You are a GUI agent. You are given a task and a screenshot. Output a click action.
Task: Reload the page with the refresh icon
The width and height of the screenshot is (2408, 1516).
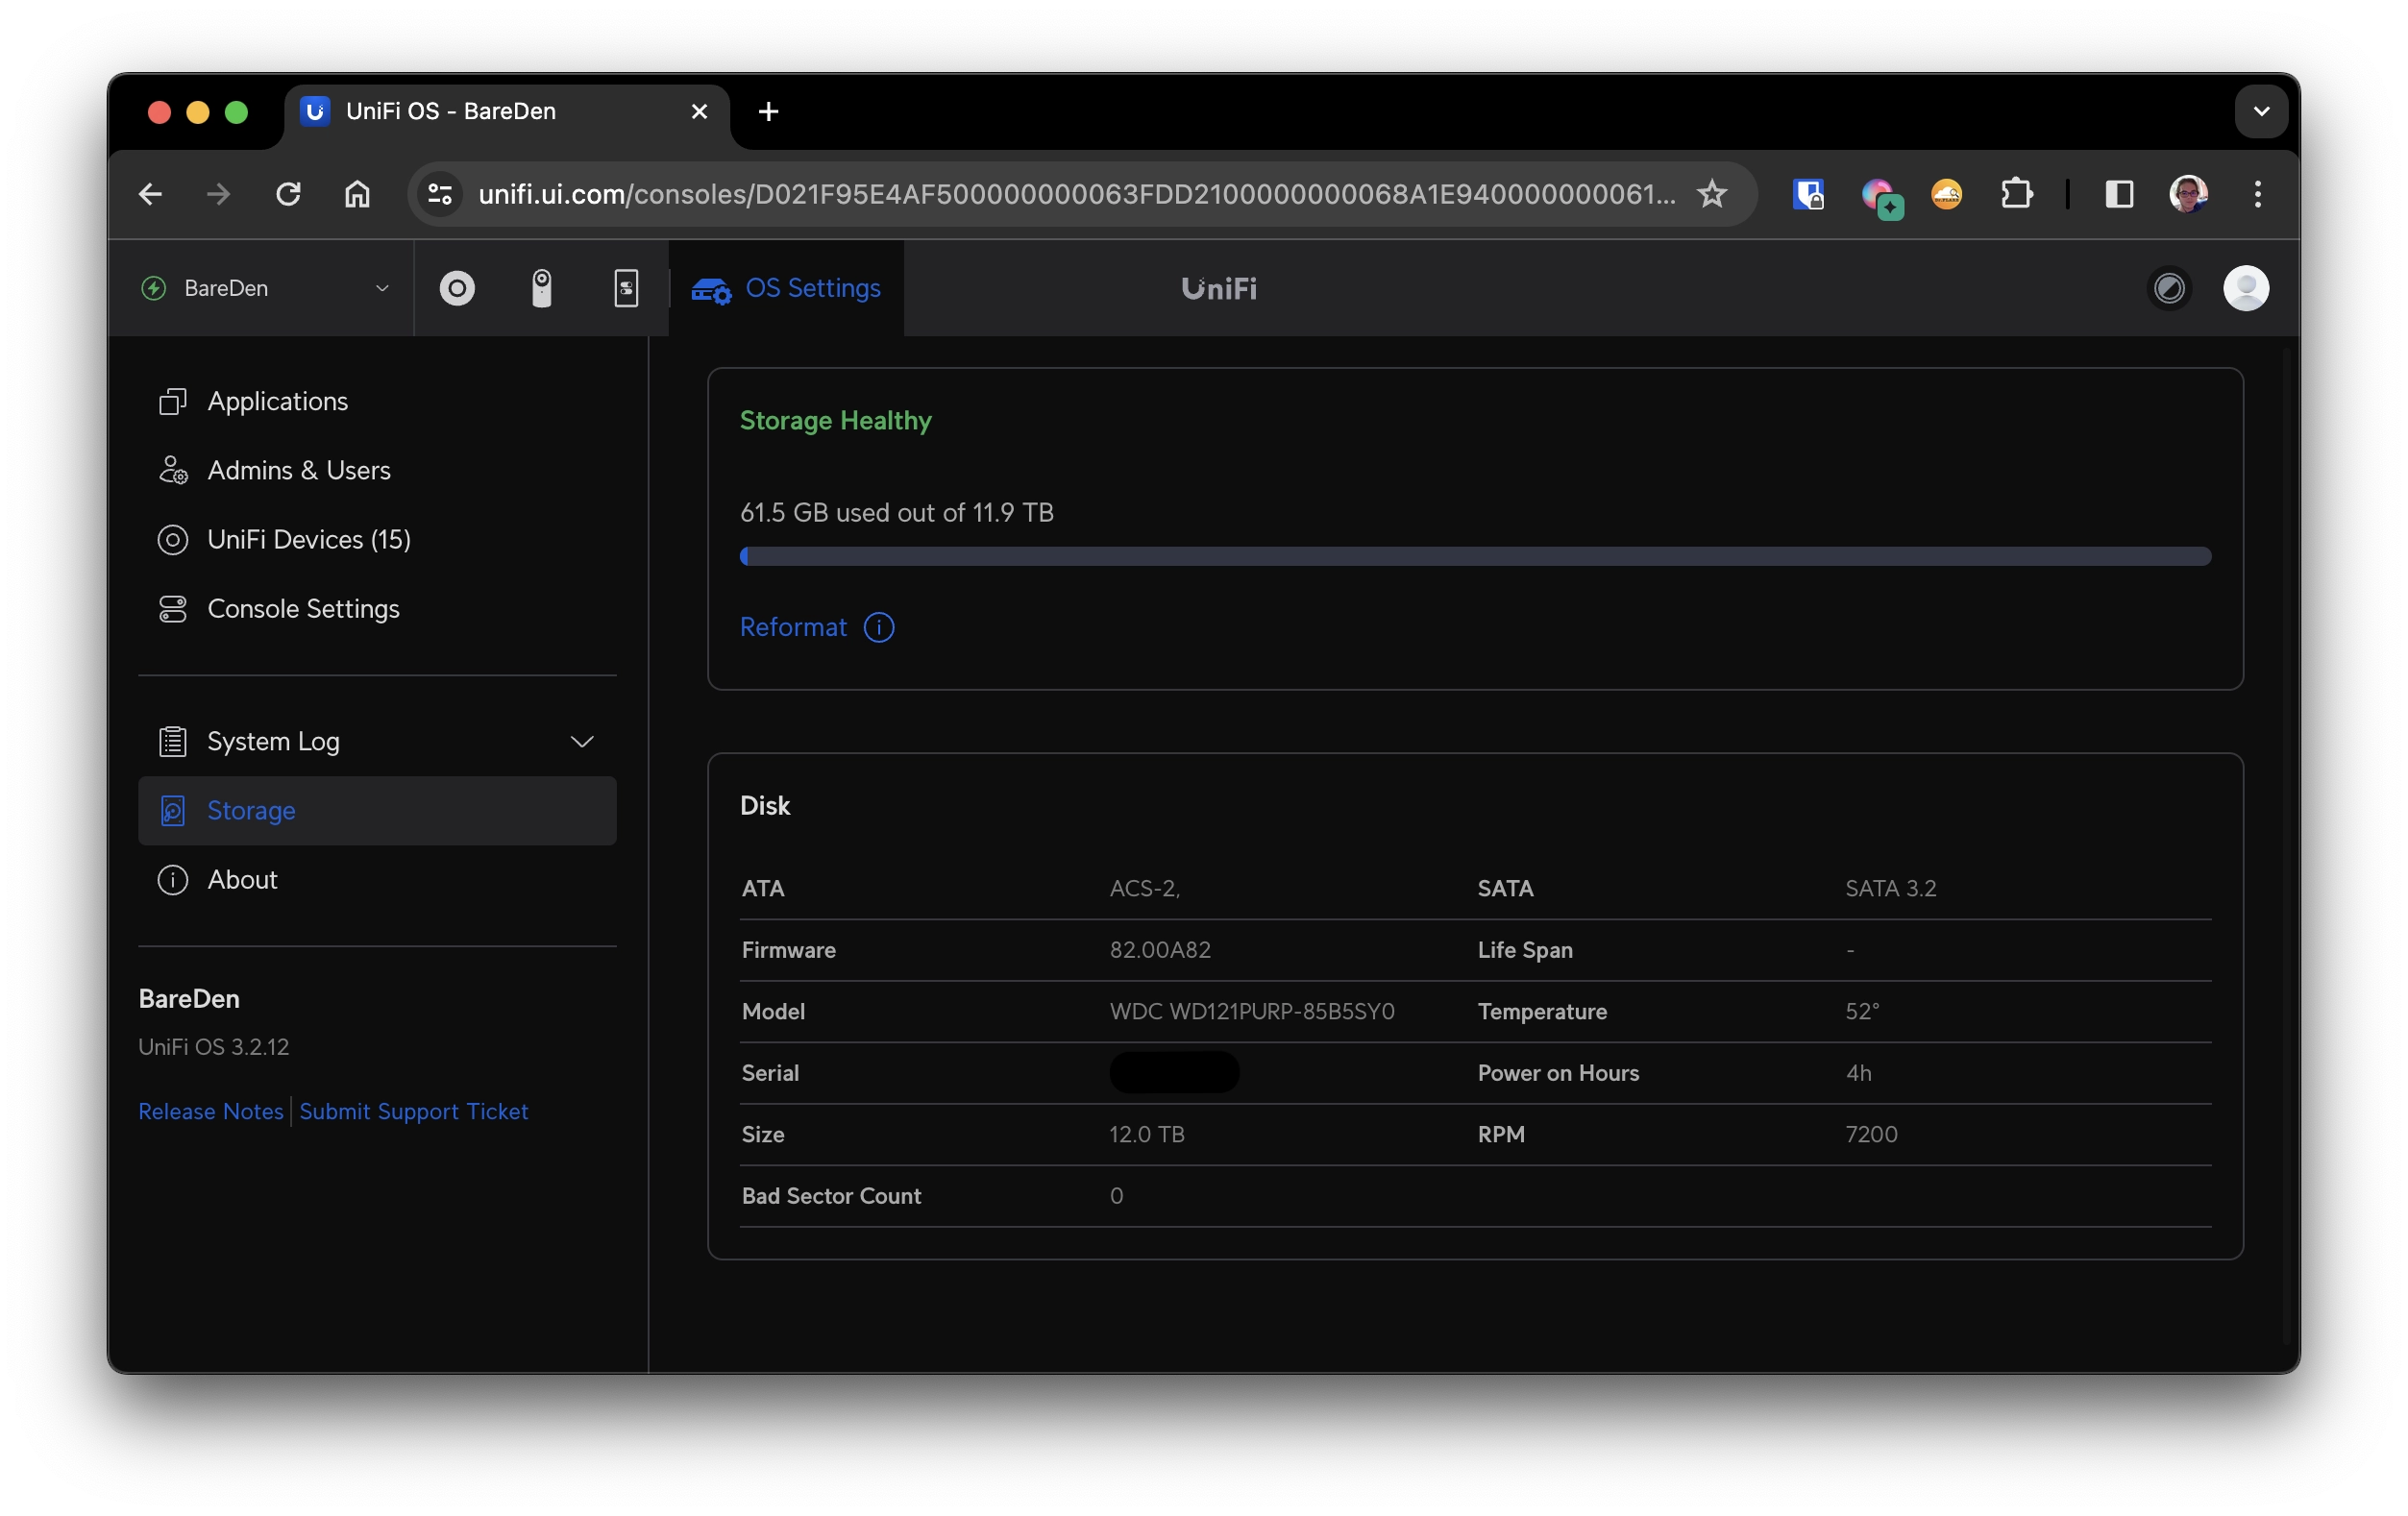(288, 194)
